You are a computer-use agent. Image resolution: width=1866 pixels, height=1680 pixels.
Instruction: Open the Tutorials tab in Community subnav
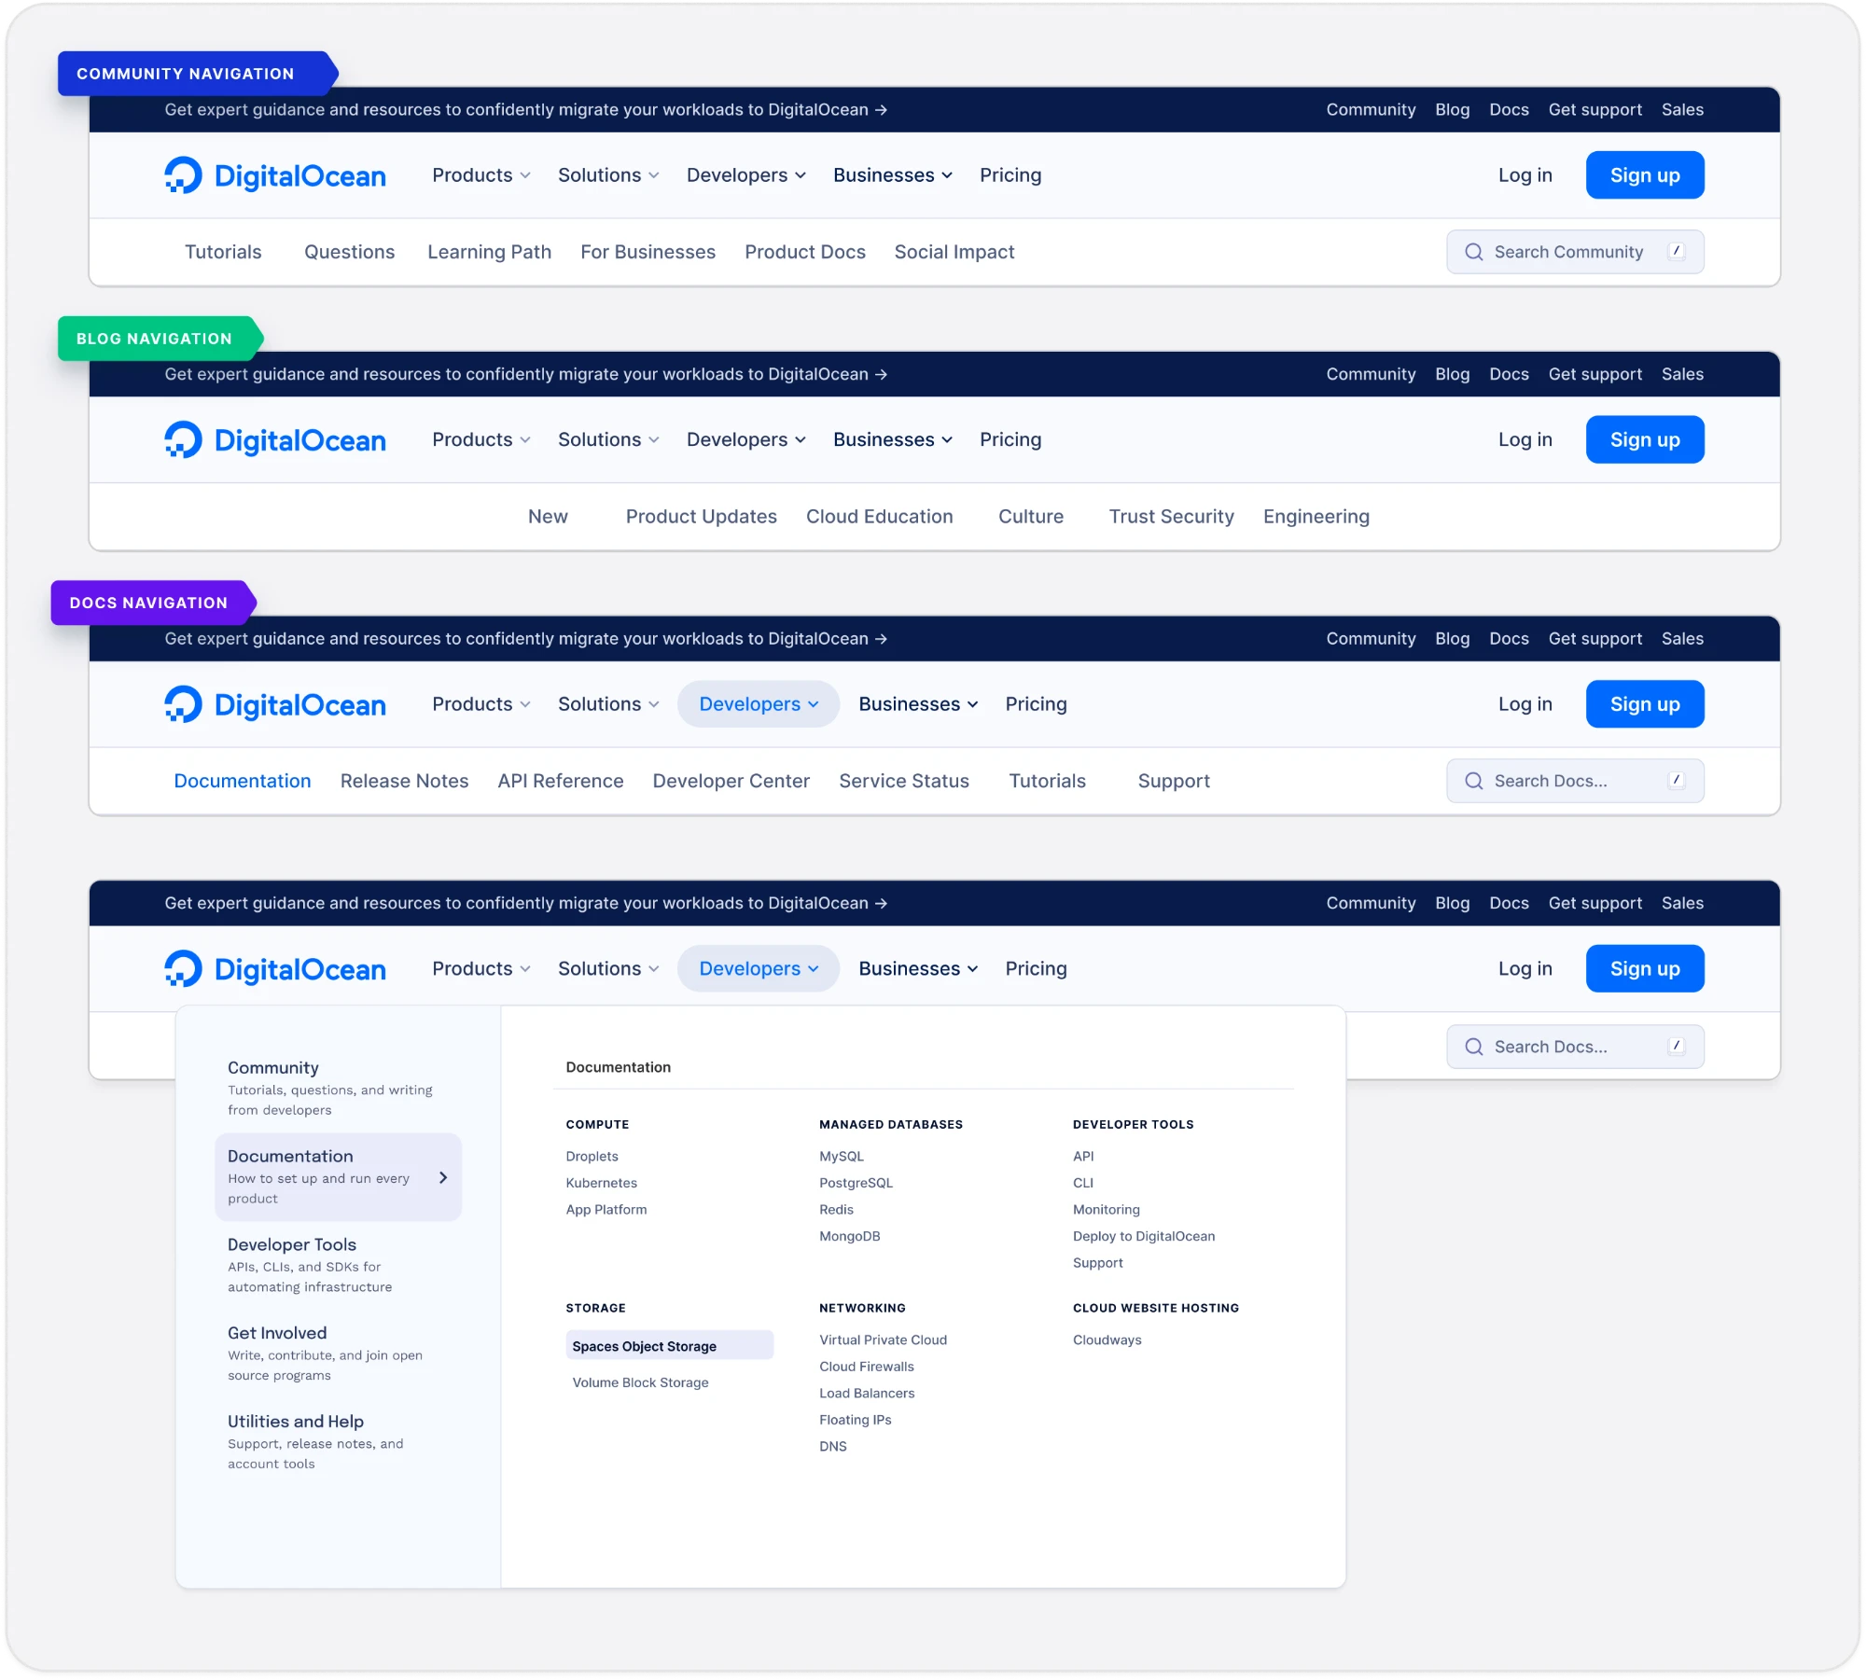click(223, 252)
